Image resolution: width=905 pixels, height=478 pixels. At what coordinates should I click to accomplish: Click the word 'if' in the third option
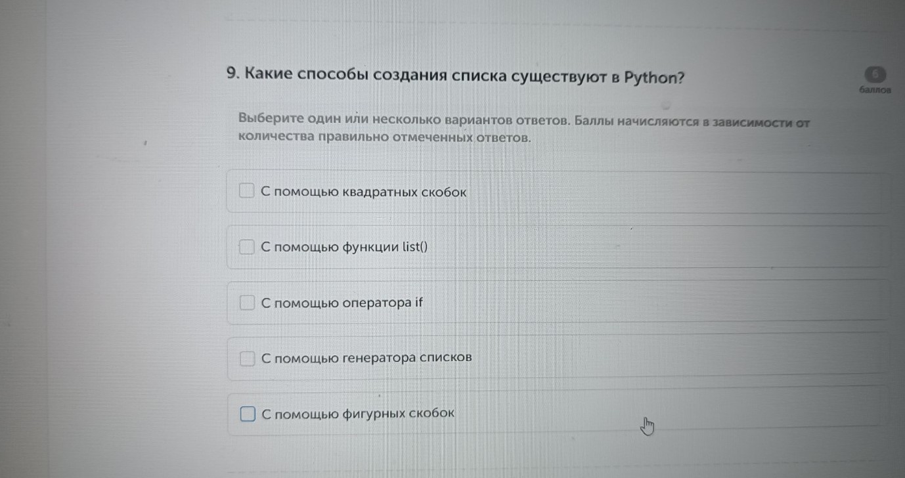tap(419, 303)
